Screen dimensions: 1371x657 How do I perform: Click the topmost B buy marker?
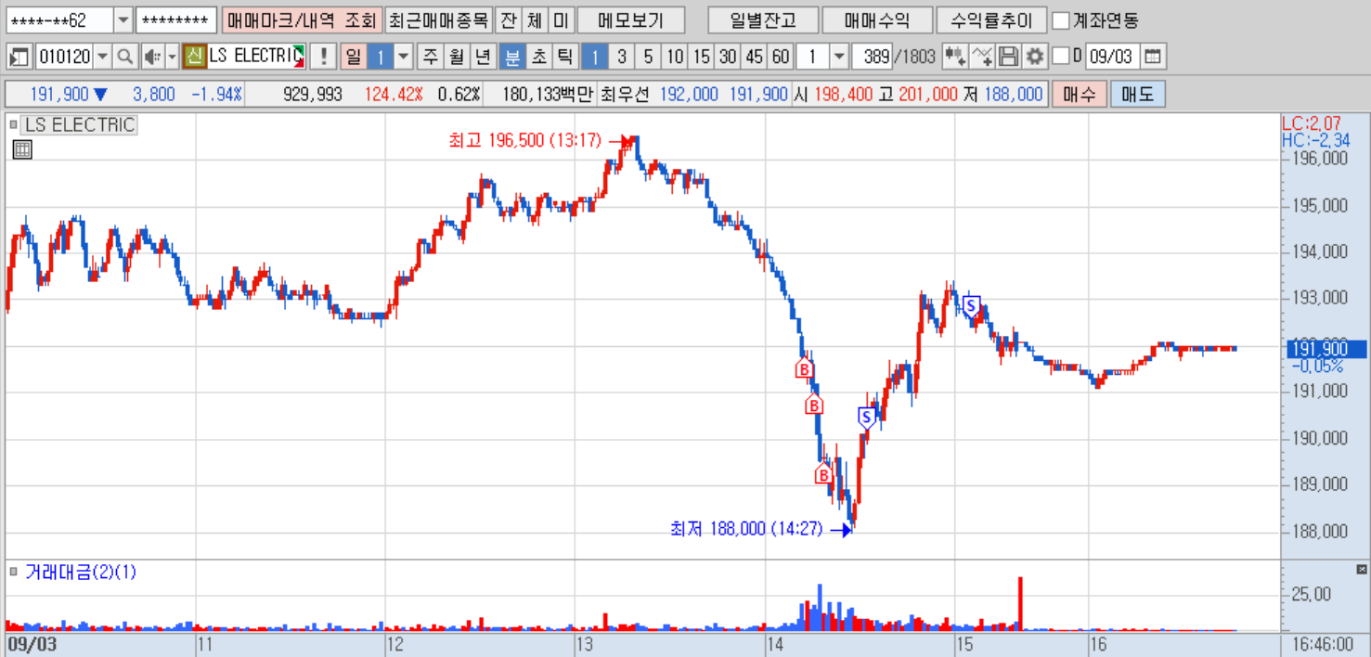point(804,368)
